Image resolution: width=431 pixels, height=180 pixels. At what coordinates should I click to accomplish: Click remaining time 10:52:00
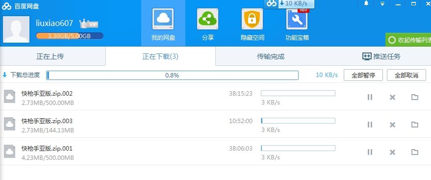[241, 121]
